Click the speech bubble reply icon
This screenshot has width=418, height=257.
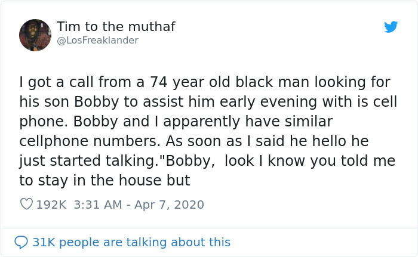[21, 242]
